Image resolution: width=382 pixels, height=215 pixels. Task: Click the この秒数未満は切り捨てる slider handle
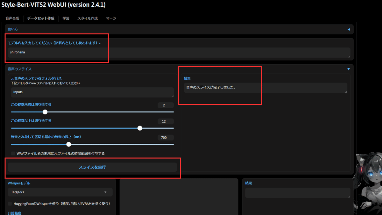(x=45, y=112)
